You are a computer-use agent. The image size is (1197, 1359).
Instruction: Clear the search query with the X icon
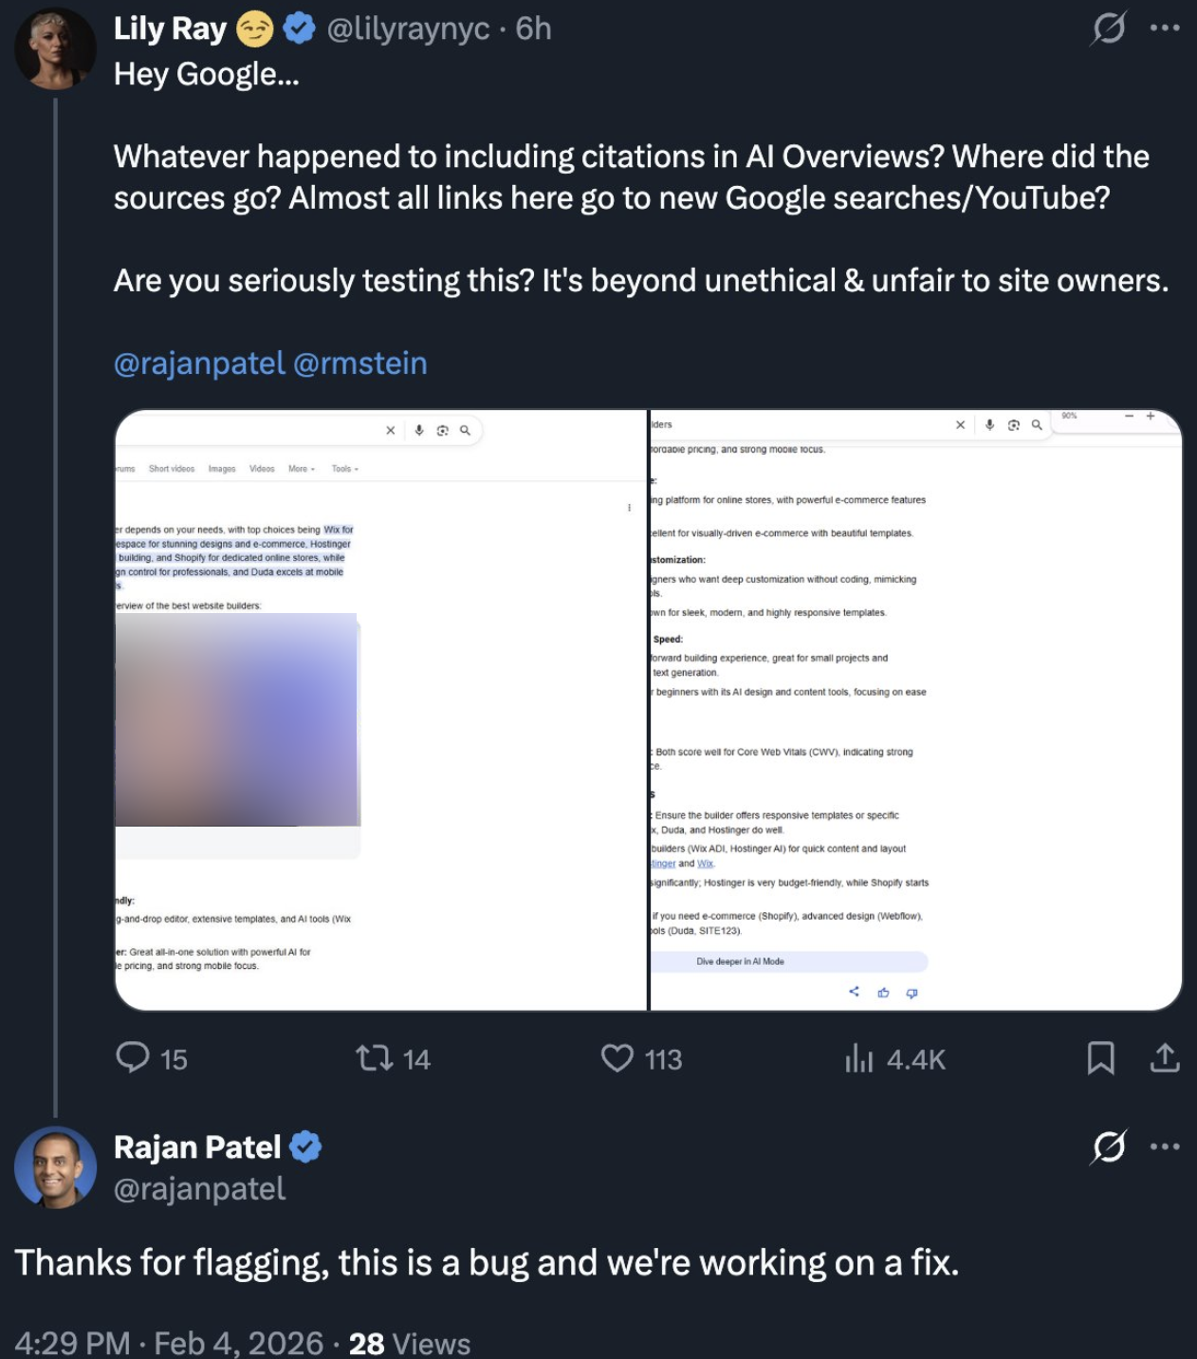391,429
